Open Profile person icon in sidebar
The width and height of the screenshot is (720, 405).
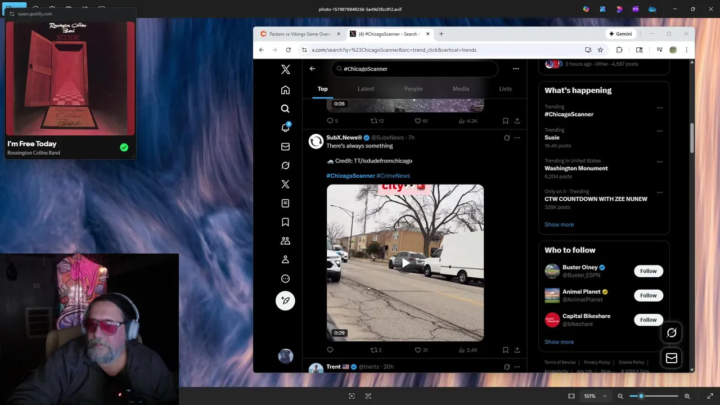(285, 260)
